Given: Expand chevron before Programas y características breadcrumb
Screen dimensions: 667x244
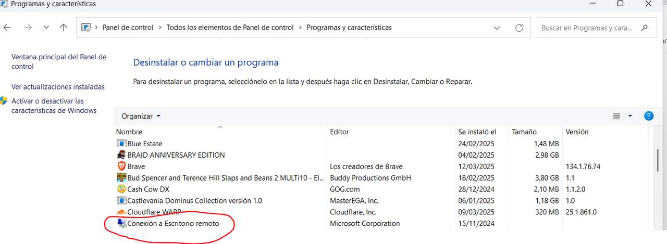Looking at the screenshot, I should pyautogui.click(x=300, y=28).
